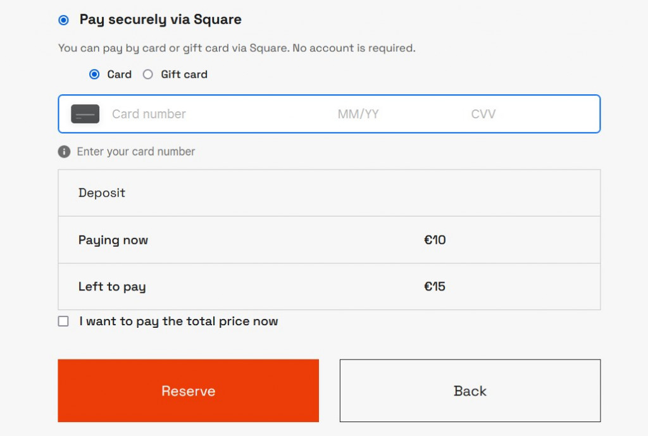Click the €10 amount shown for Paying now

click(x=435, y=240)
